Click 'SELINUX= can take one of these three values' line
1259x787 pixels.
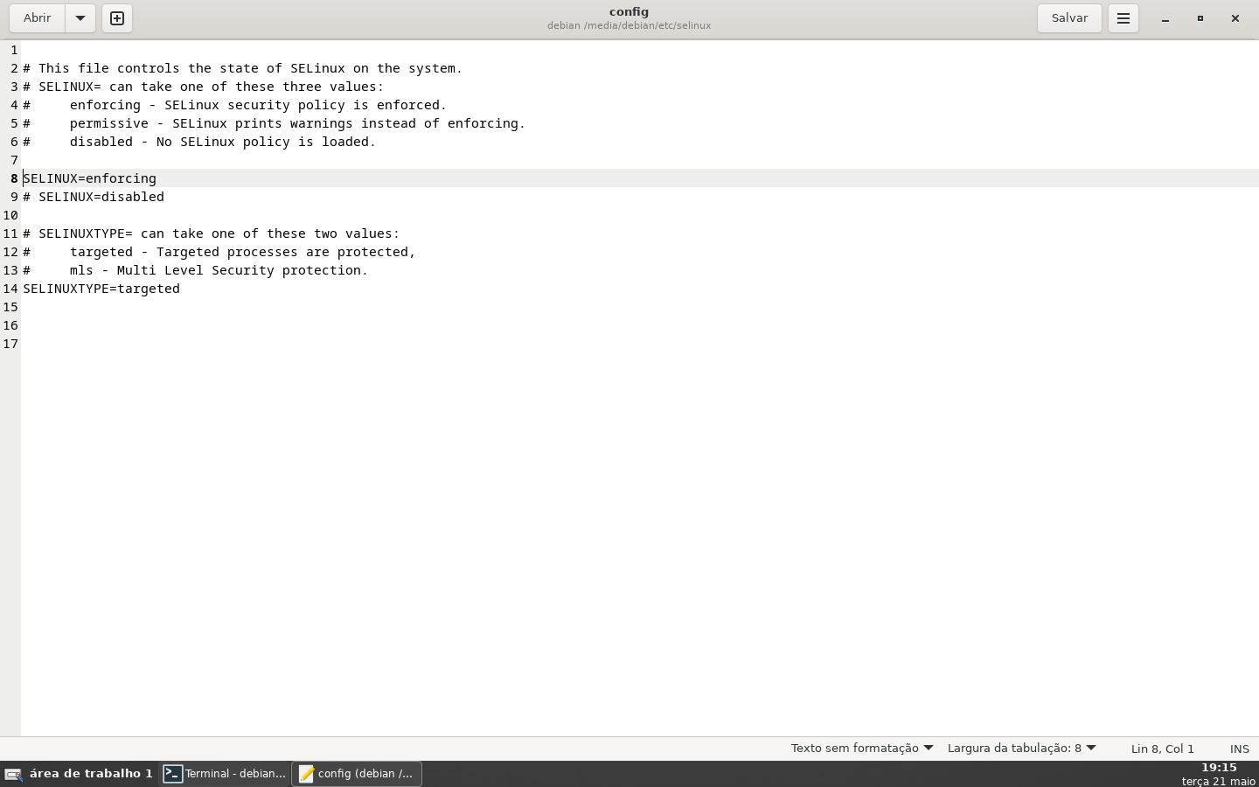click(203, 87)
